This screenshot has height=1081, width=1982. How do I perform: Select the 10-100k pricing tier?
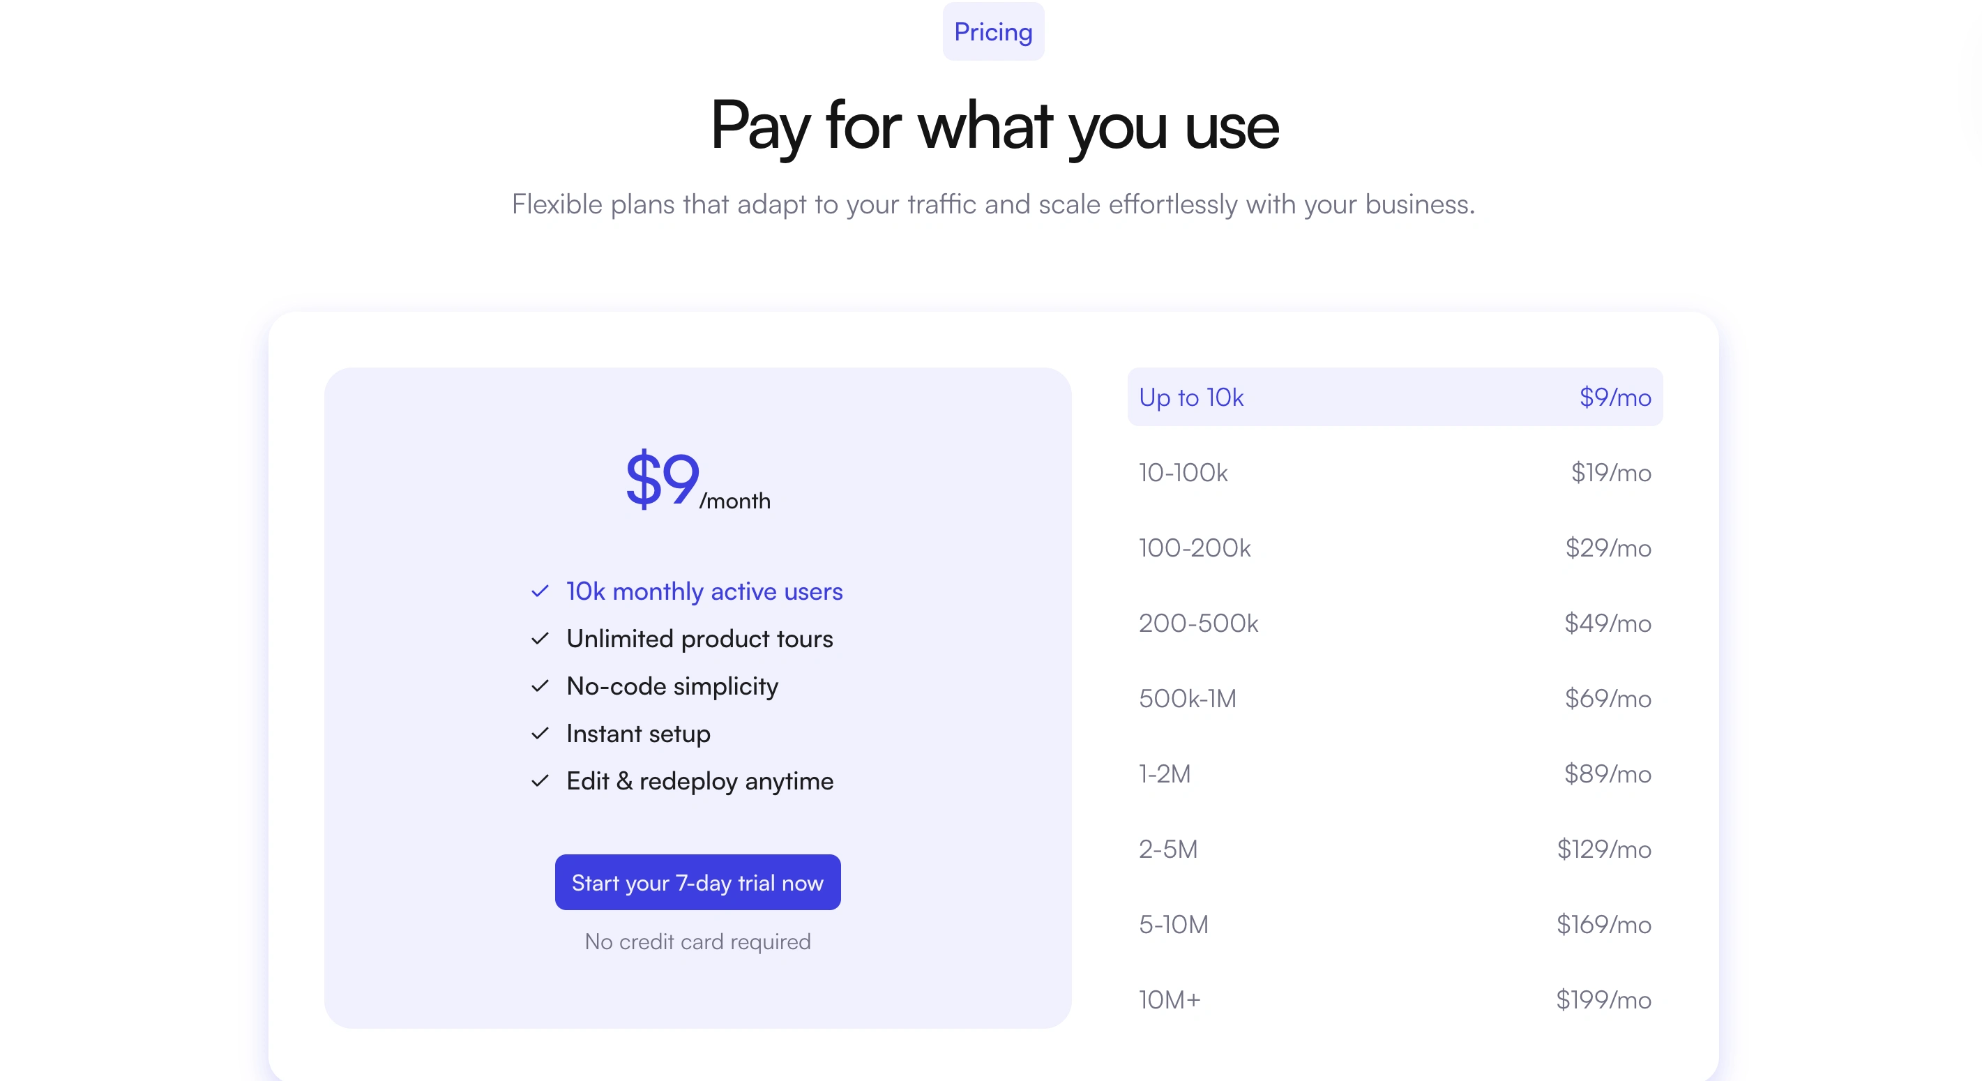[x=1394, y=472]
